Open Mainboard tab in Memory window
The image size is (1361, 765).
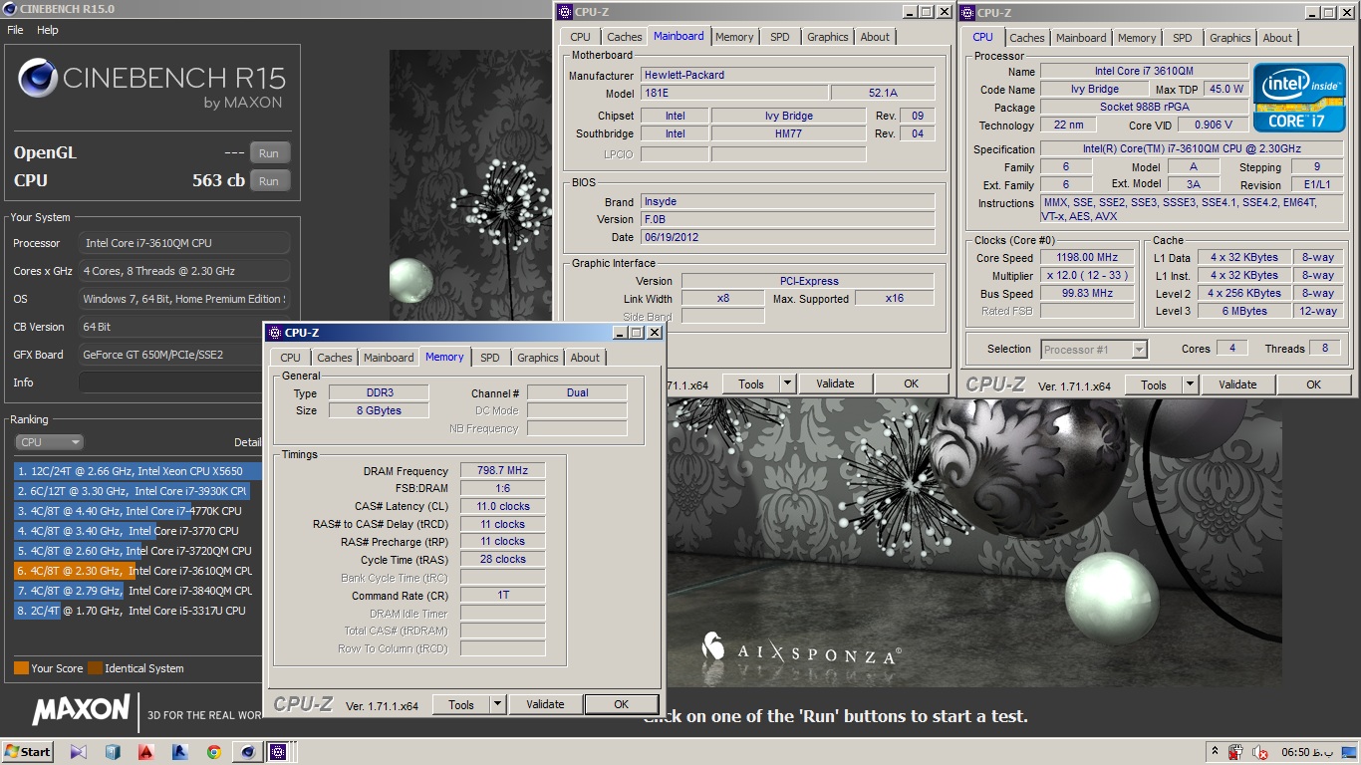coord(389,358)
